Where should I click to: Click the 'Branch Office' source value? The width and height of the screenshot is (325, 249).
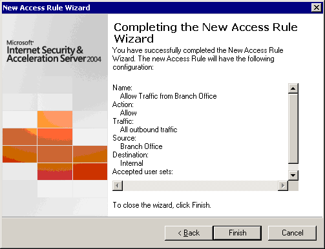point(142,146)
